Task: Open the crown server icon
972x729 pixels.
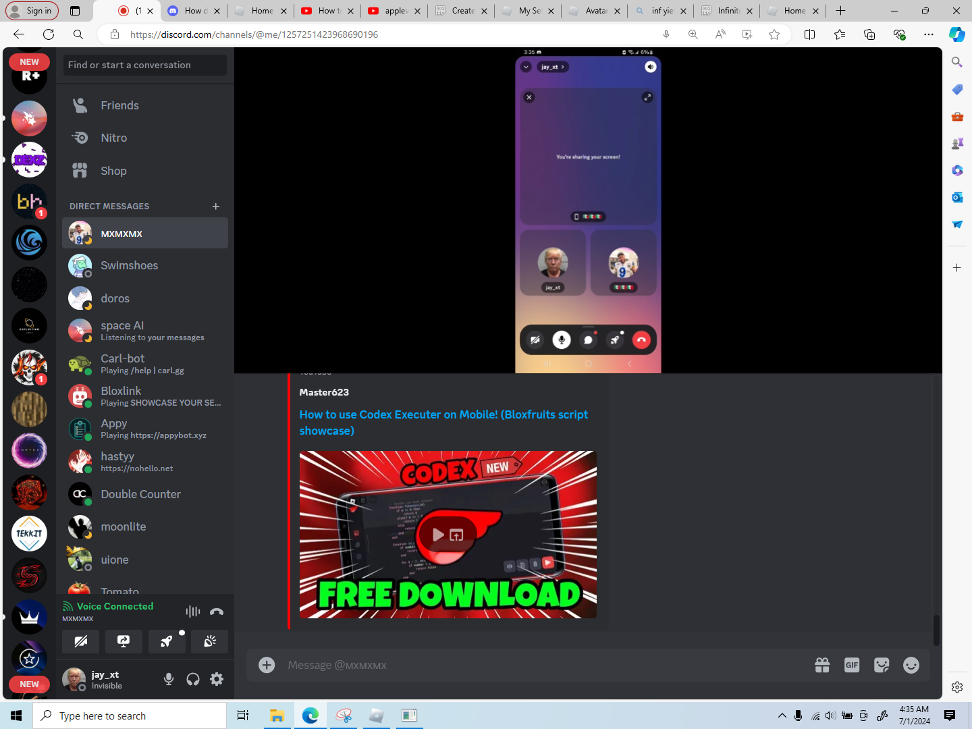Action: point(29,617)
